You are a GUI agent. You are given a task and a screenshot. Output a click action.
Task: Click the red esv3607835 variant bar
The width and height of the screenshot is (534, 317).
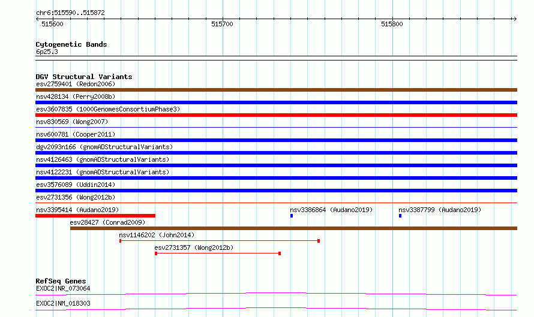(x=276, y=115)
